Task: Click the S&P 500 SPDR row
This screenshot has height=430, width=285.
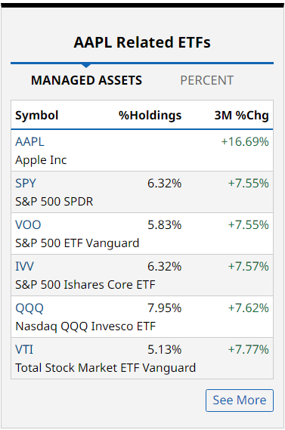Action: tap(142, 192)
